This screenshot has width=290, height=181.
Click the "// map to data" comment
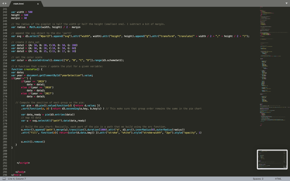click(31, 118)
